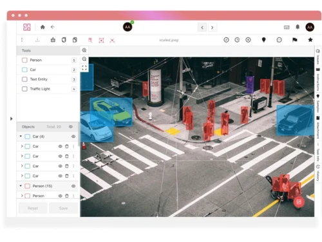Click the map pin icon in toolbar

click(x=264, y=40)
